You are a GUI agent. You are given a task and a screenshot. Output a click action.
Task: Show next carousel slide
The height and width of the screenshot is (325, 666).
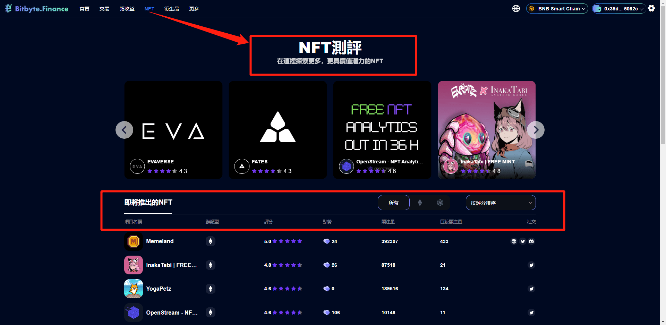pos(536,130)
